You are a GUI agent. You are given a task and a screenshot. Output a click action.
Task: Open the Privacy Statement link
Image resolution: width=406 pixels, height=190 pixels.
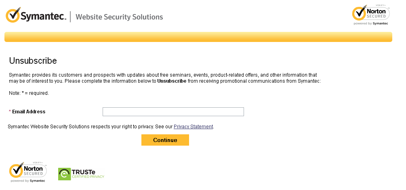tap(193, 127)
